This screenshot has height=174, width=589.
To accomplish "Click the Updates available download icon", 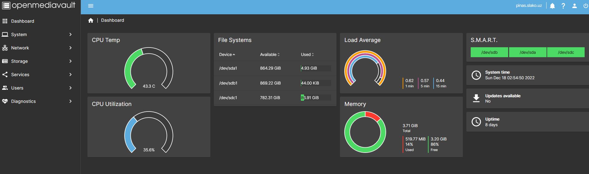I will pyautogui.click(x=476, y=98).
